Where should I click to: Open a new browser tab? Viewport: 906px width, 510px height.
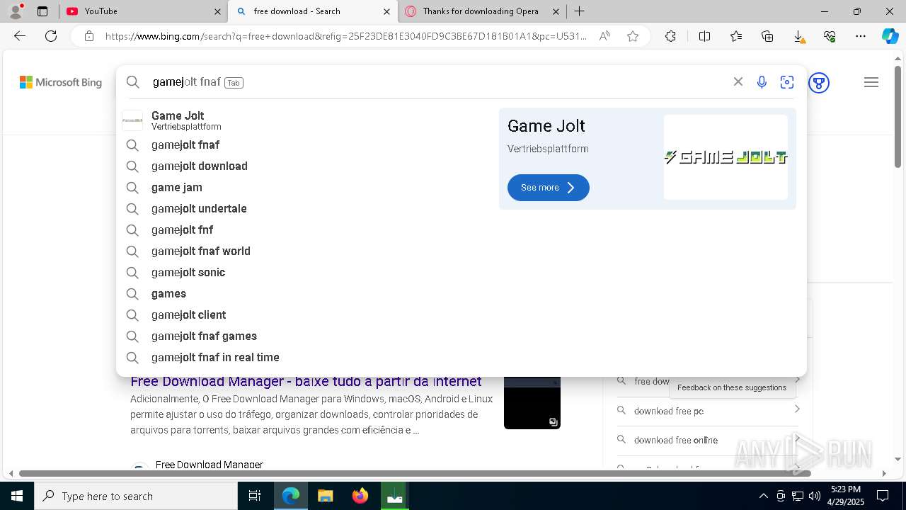point(579,11)
